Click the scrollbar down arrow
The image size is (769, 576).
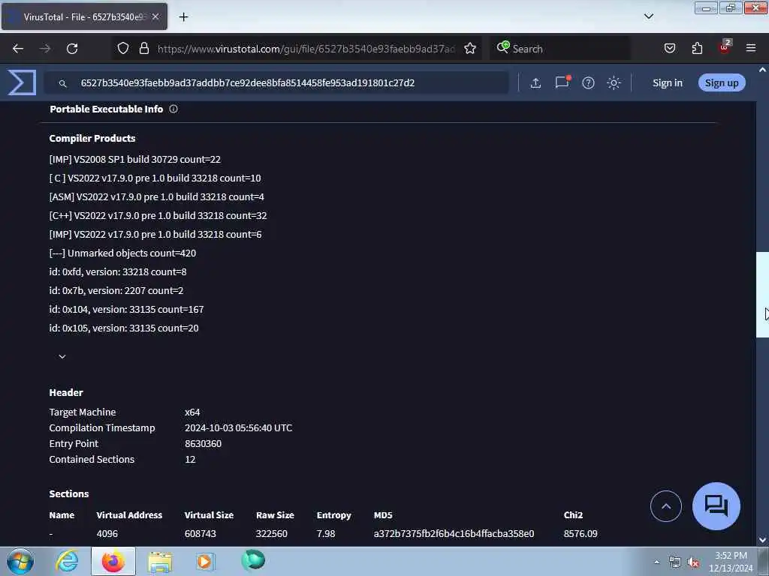tap(763, 540)
